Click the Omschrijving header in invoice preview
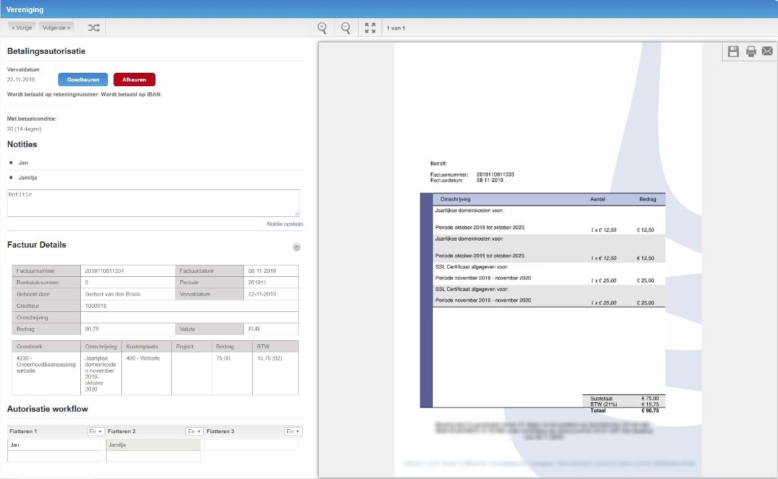 (x=456, y=199)
